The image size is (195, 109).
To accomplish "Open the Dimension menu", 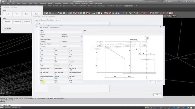I will click(43, 4).
